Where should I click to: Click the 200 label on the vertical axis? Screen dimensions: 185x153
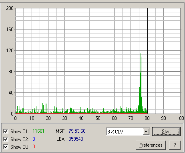click(x=10, y=8)
